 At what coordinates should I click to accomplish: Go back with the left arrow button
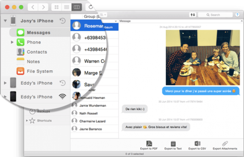click(x=33, y=7)
